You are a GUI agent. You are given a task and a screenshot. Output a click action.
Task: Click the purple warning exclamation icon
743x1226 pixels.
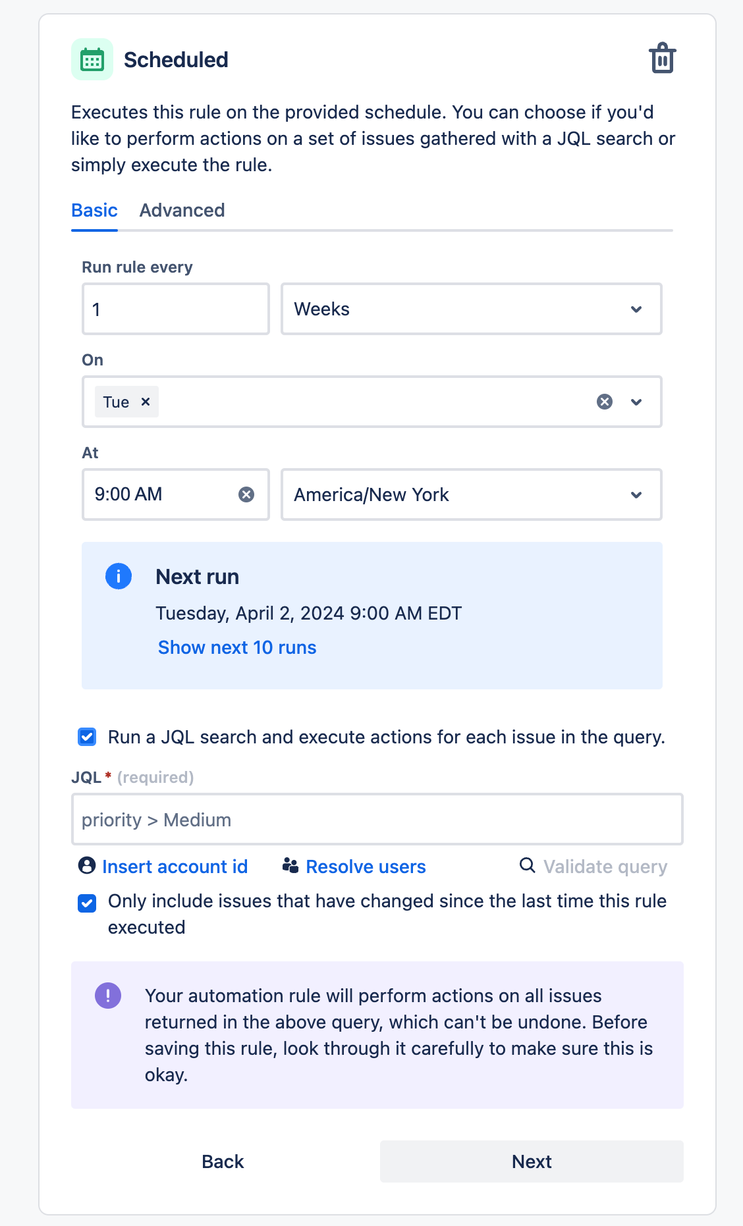pyautogui.click(x=108, y=996)
